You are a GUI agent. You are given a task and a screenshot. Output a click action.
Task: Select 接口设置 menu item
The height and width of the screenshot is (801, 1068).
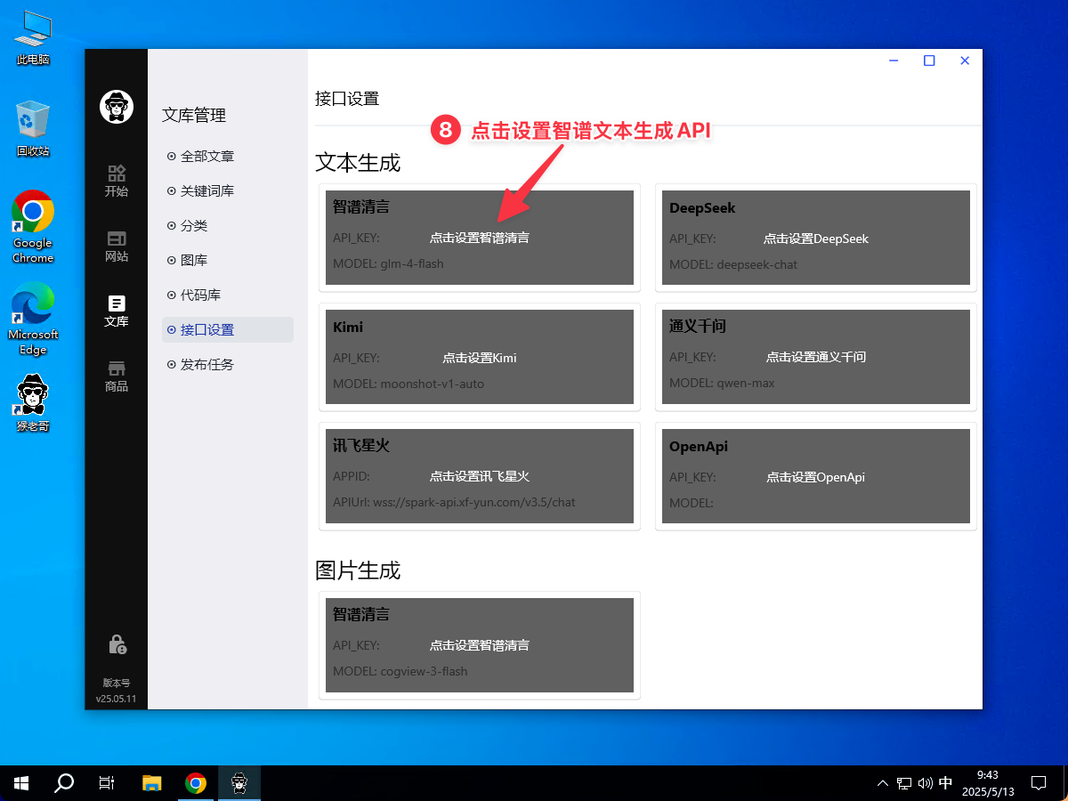click(228, 330)
